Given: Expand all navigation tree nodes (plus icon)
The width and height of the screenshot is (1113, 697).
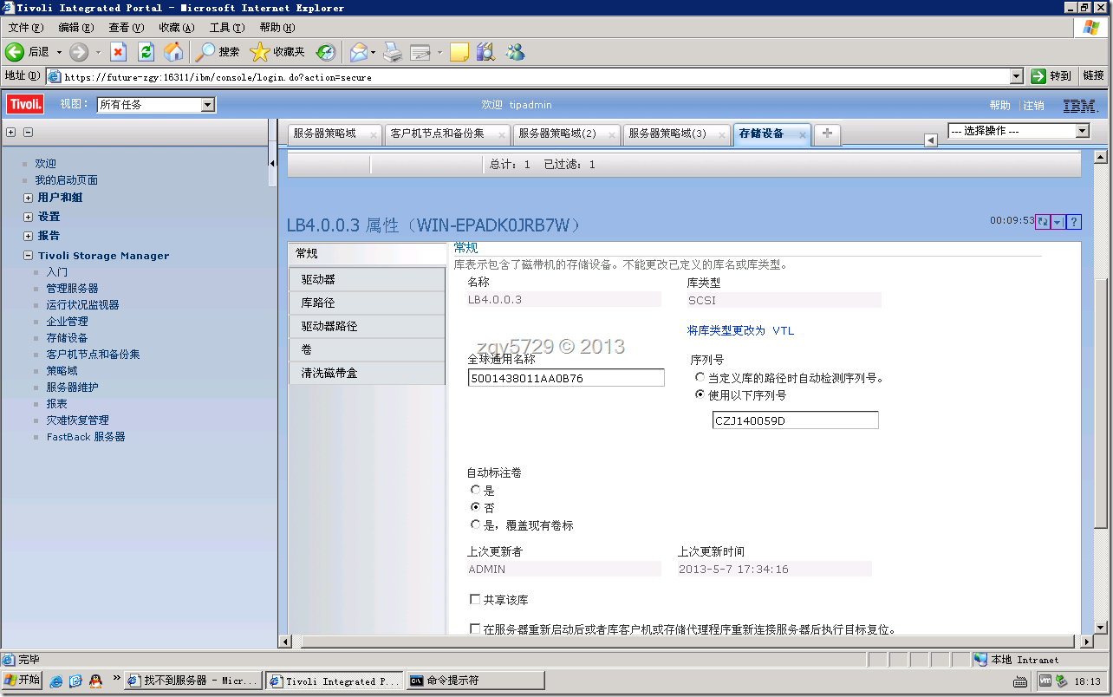Looking at the screenshot, I should 11,133.
